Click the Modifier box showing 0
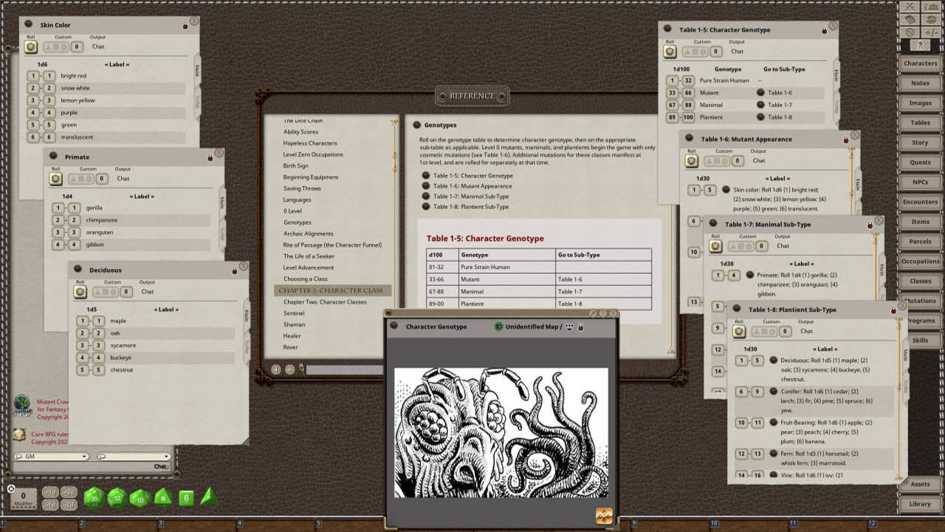The width and height of the screenshot is (945, 532). [23, 498]
